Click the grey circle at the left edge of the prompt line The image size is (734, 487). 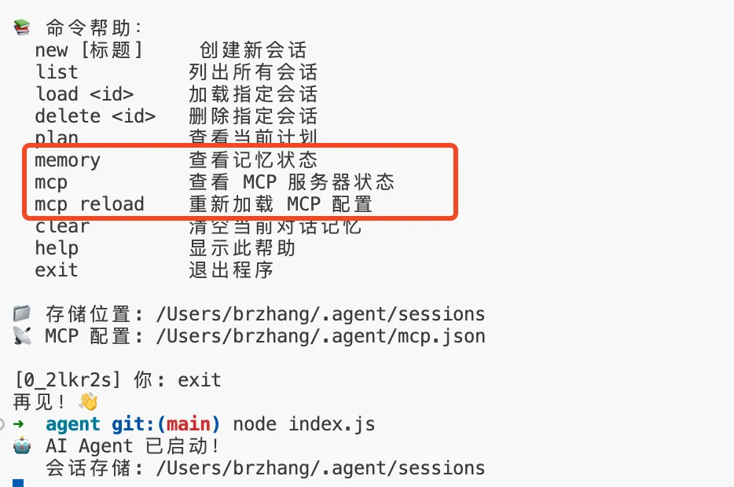click(x=2, y=424)
